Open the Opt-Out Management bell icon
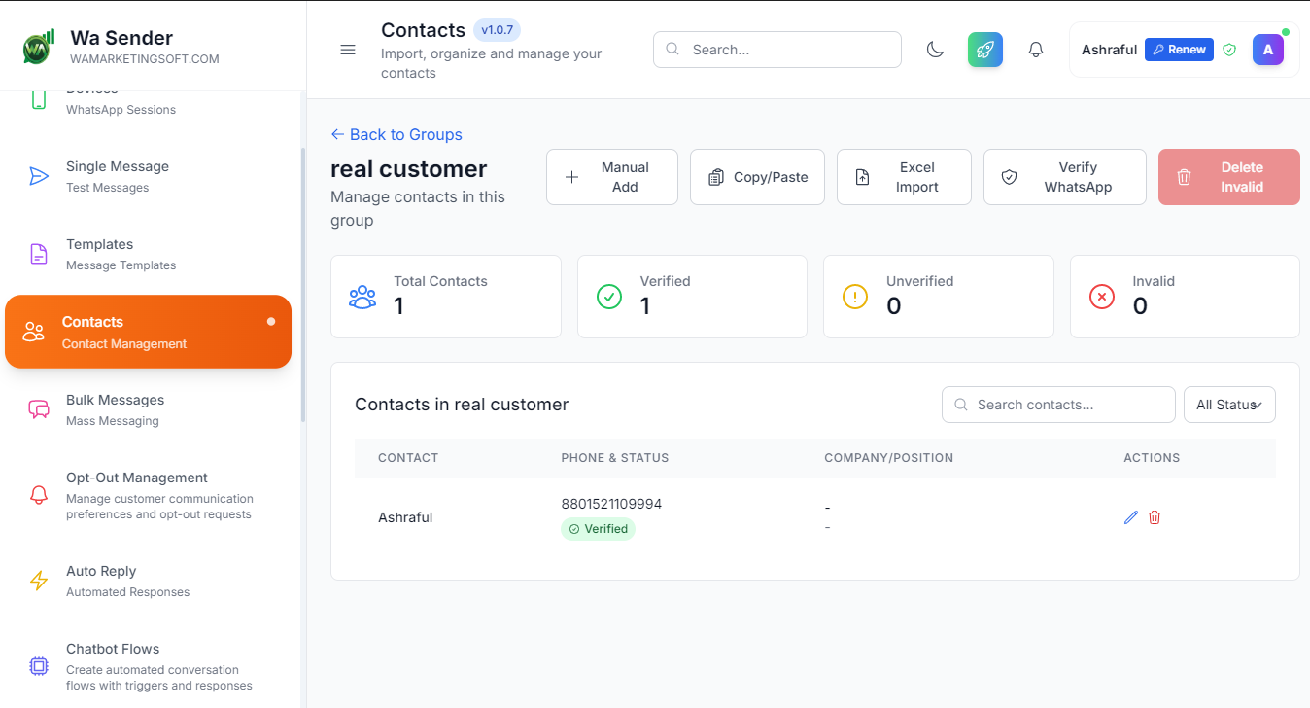The image size is (1310, 708). [38, 494]
